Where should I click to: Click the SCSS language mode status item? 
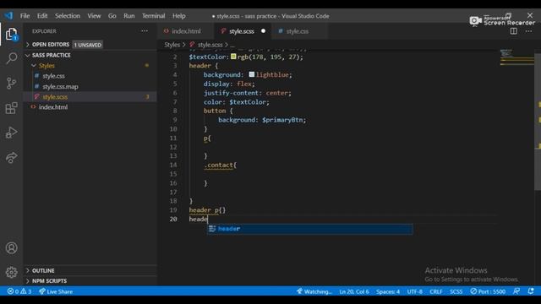(456, 291)
